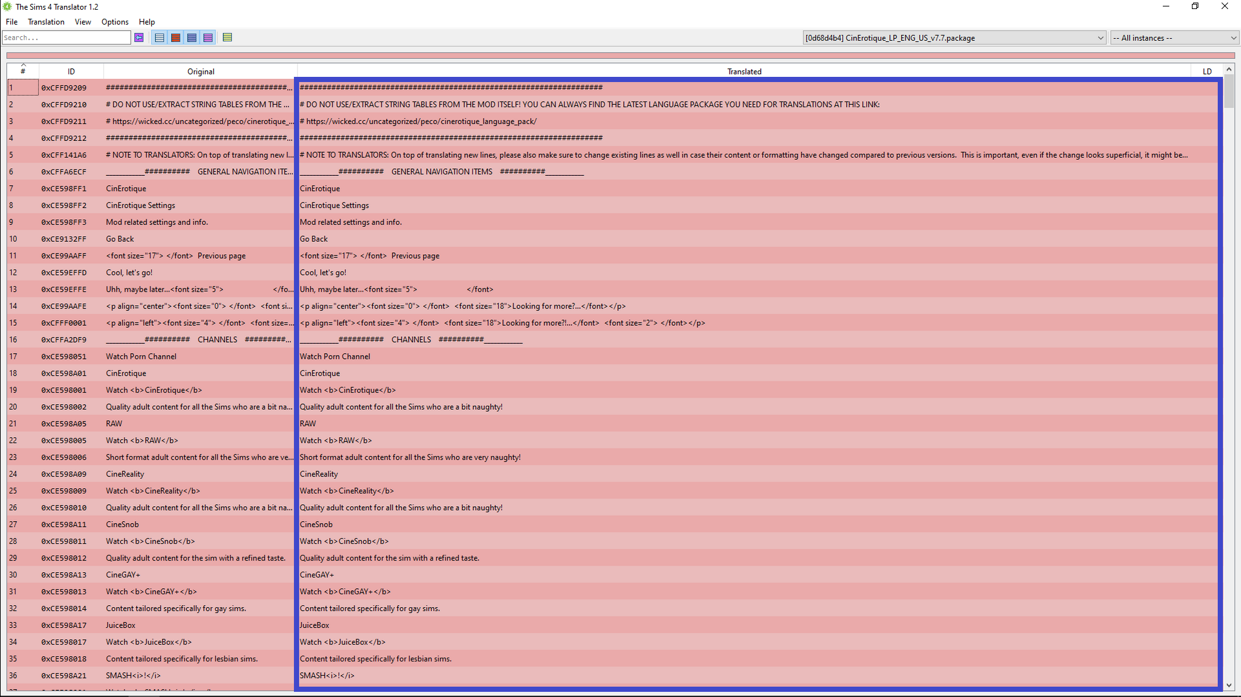
Task: Click the yellow-lined rows toolbar icon
Action: [x=228, y=38]
